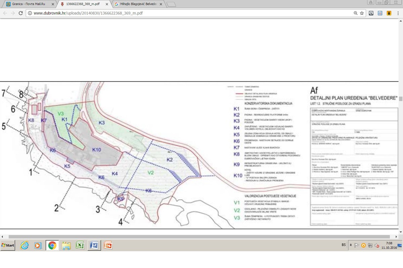Image resolution: width=403 pixels, height=268 pixels.
Task: Reload the current PDF page
Action: click(21, 13)
